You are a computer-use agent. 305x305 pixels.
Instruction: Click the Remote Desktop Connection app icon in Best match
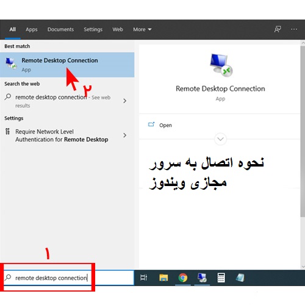(10, 63)
